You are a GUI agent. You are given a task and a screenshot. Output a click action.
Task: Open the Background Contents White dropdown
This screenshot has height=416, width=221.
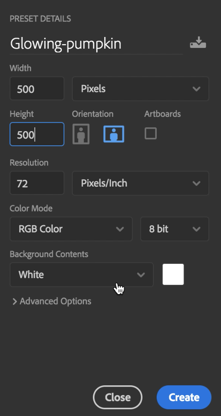click(82, 274)
